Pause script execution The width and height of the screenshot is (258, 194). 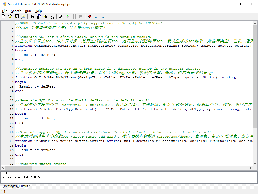click(74, 17)
